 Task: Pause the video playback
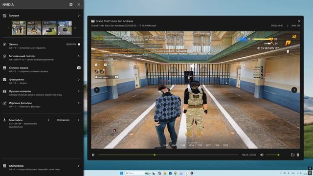click(93, 155)
